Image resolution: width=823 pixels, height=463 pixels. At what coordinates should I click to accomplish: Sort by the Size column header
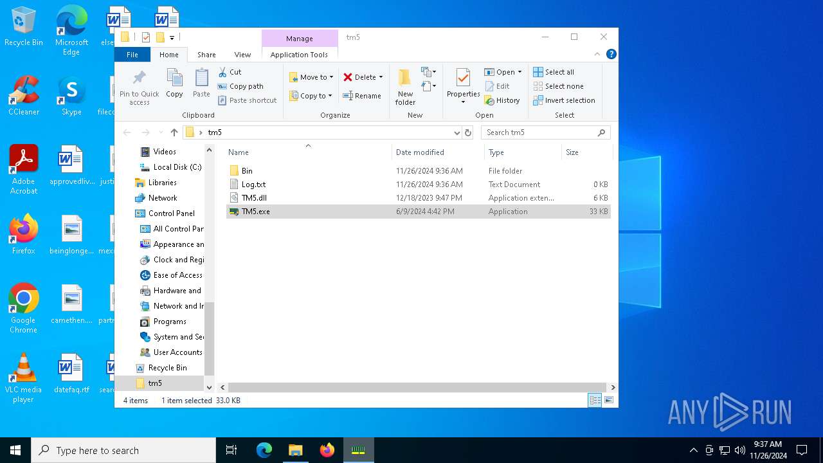pos(586,152)
